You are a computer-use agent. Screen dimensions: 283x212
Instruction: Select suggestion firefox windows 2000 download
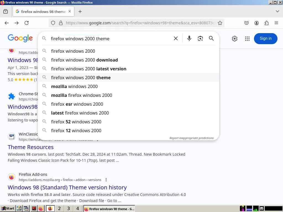click(x=129, y=60)
